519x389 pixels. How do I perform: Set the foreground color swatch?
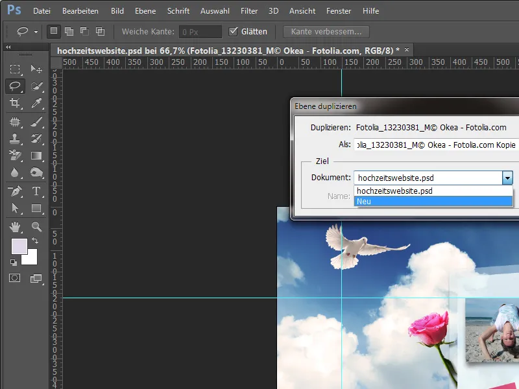[x=19, y=246]
